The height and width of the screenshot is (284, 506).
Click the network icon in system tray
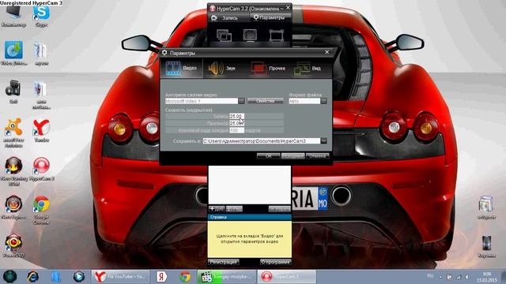click(459, 277)
